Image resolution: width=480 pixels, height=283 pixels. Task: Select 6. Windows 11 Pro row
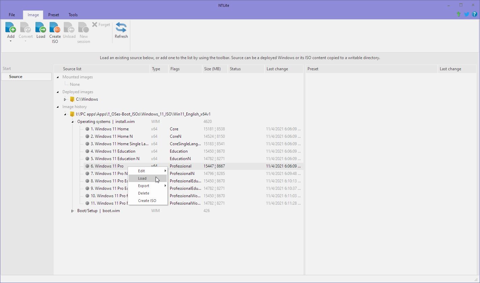point(193,166)
